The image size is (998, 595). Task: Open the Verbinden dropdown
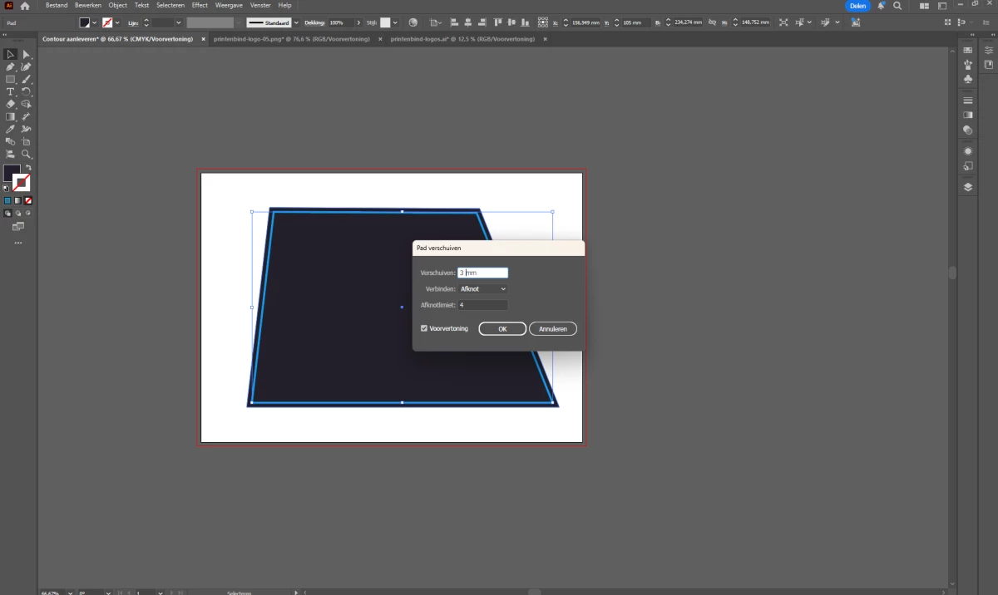pos(482,289)
